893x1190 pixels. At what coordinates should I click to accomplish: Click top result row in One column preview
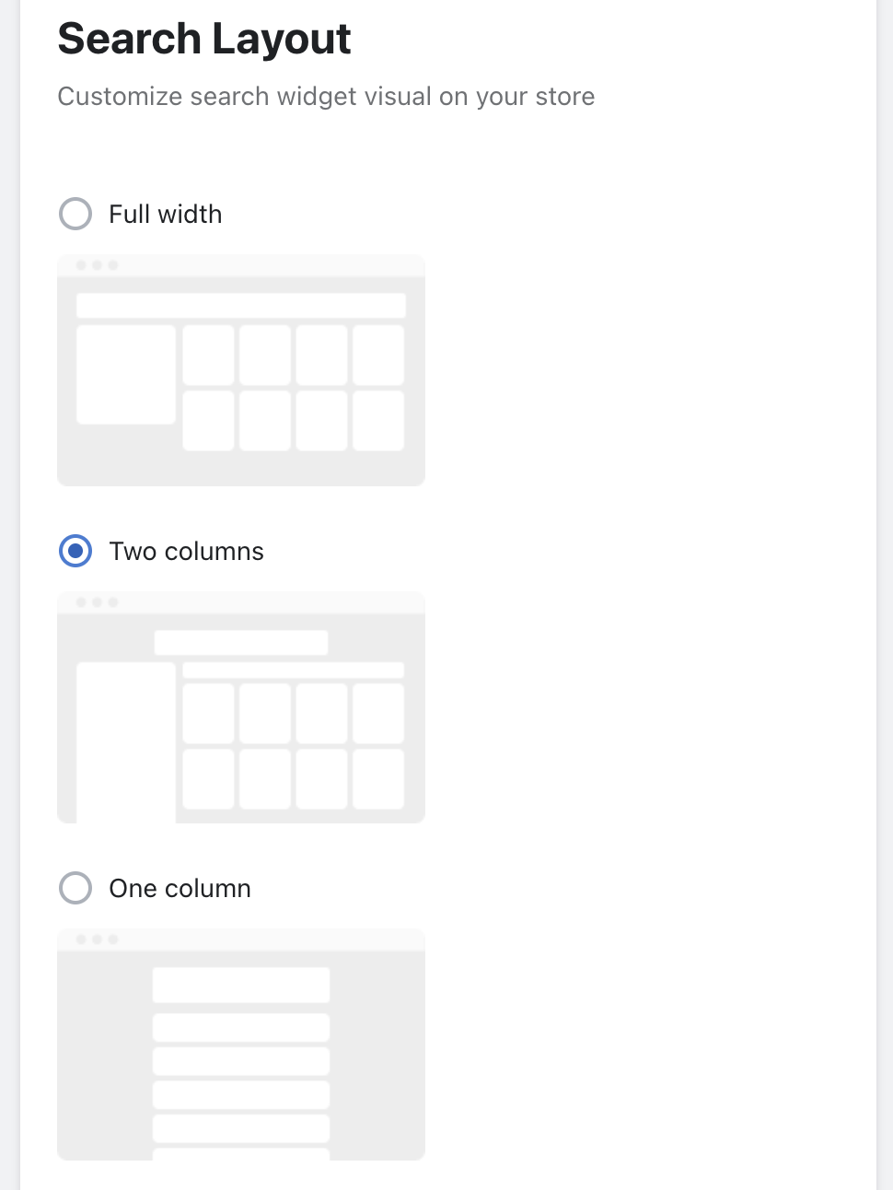241,985
